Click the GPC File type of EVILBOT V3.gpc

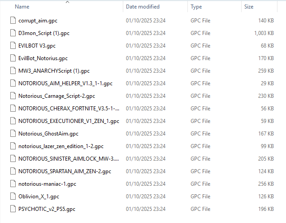tap(200, 46)
